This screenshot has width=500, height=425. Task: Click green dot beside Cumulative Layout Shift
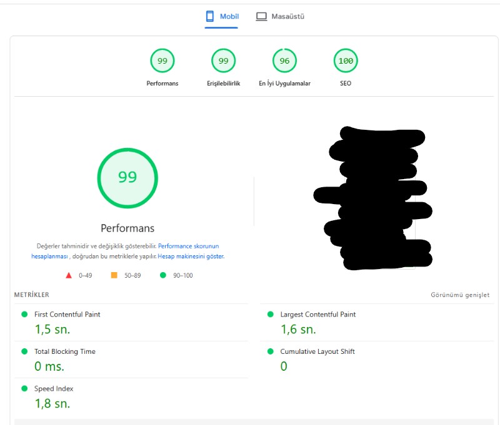click(x=271, y=351)
